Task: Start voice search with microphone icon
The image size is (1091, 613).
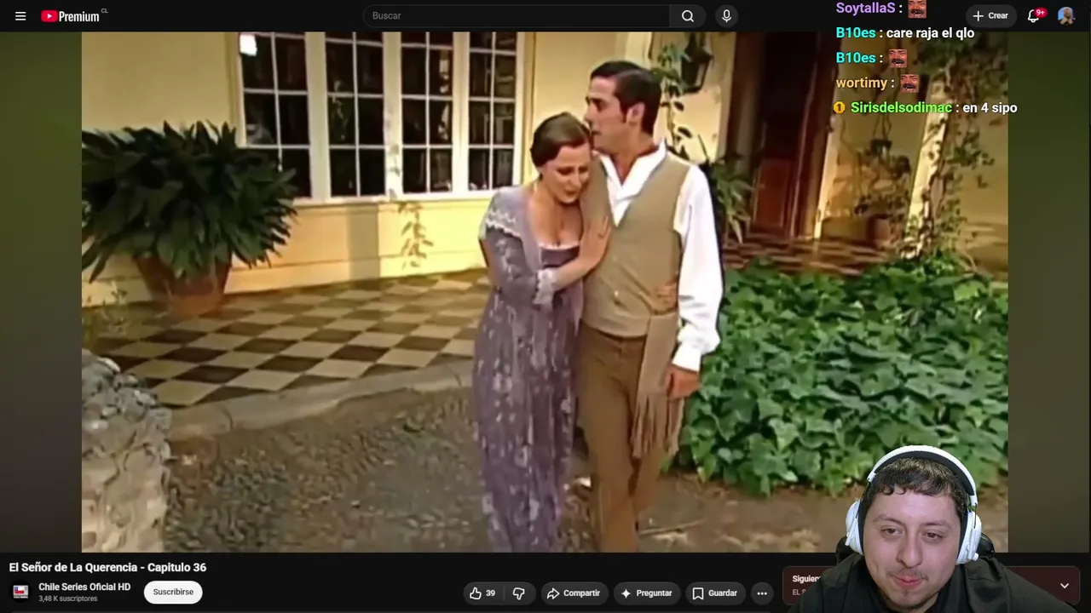Action: tap(726, 16)
